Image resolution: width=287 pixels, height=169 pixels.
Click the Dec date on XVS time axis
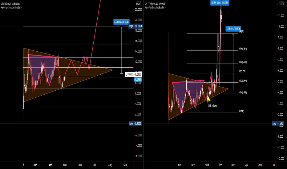(193, 165)
